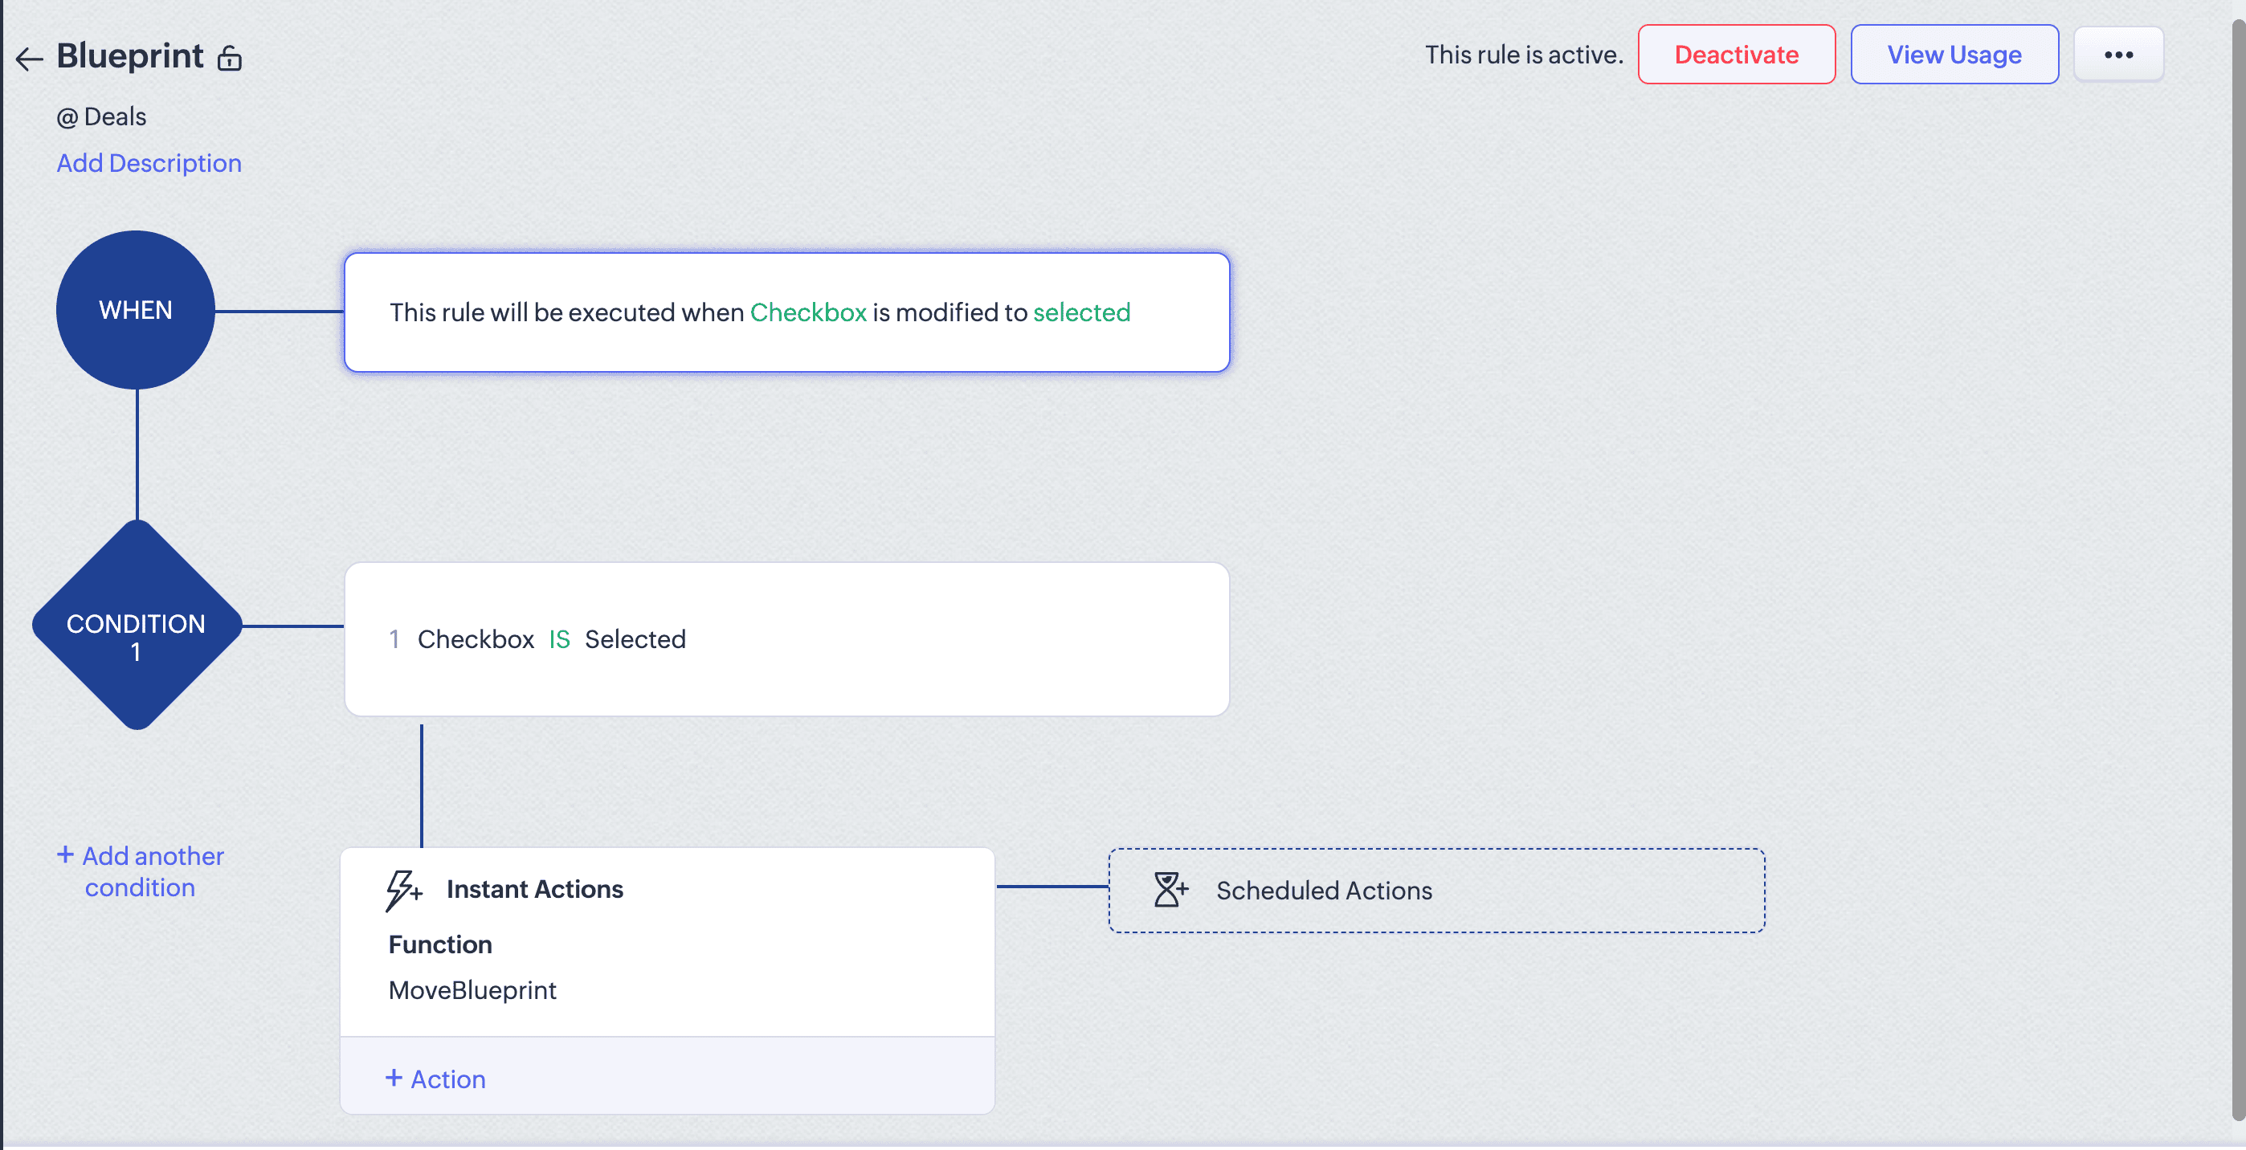
Task: Click the plus icon before Add another condition
Action: point(65,854)
